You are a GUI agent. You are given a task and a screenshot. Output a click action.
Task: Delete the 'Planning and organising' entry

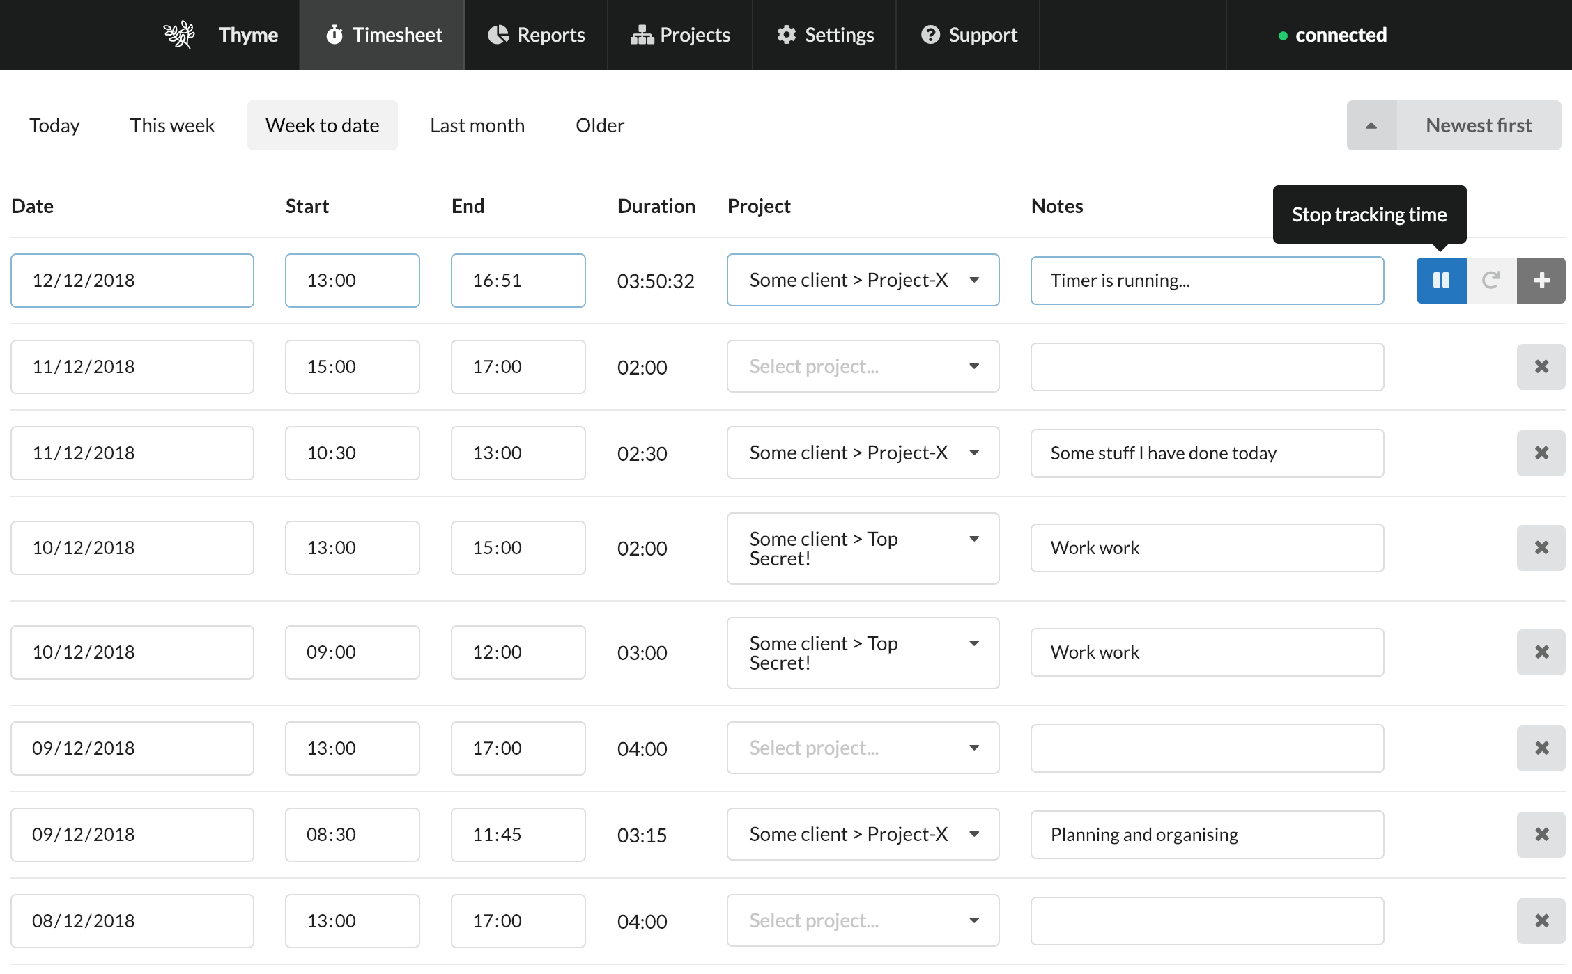click(1541, 834)
